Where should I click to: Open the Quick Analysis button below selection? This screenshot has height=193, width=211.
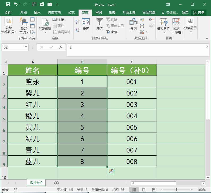point(111,171)
